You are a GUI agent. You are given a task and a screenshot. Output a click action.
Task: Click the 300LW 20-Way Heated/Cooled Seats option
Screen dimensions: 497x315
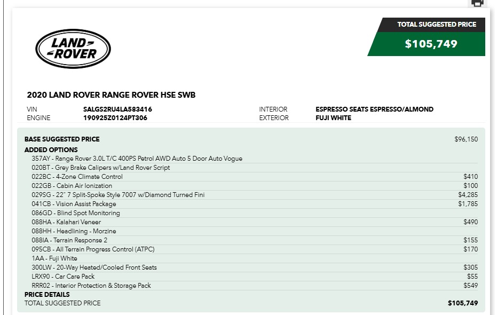94,267
